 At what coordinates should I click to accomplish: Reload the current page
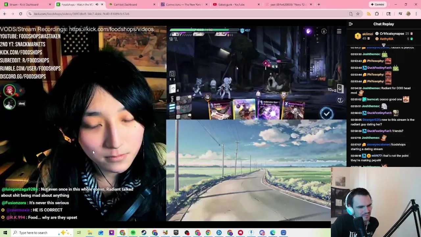pyautogui.click(x=20, y=14)
